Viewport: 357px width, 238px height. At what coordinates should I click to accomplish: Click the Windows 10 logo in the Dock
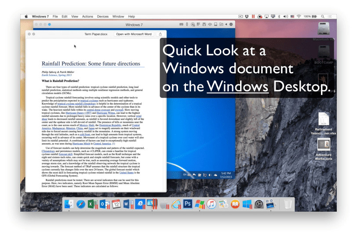click(247, 204)
